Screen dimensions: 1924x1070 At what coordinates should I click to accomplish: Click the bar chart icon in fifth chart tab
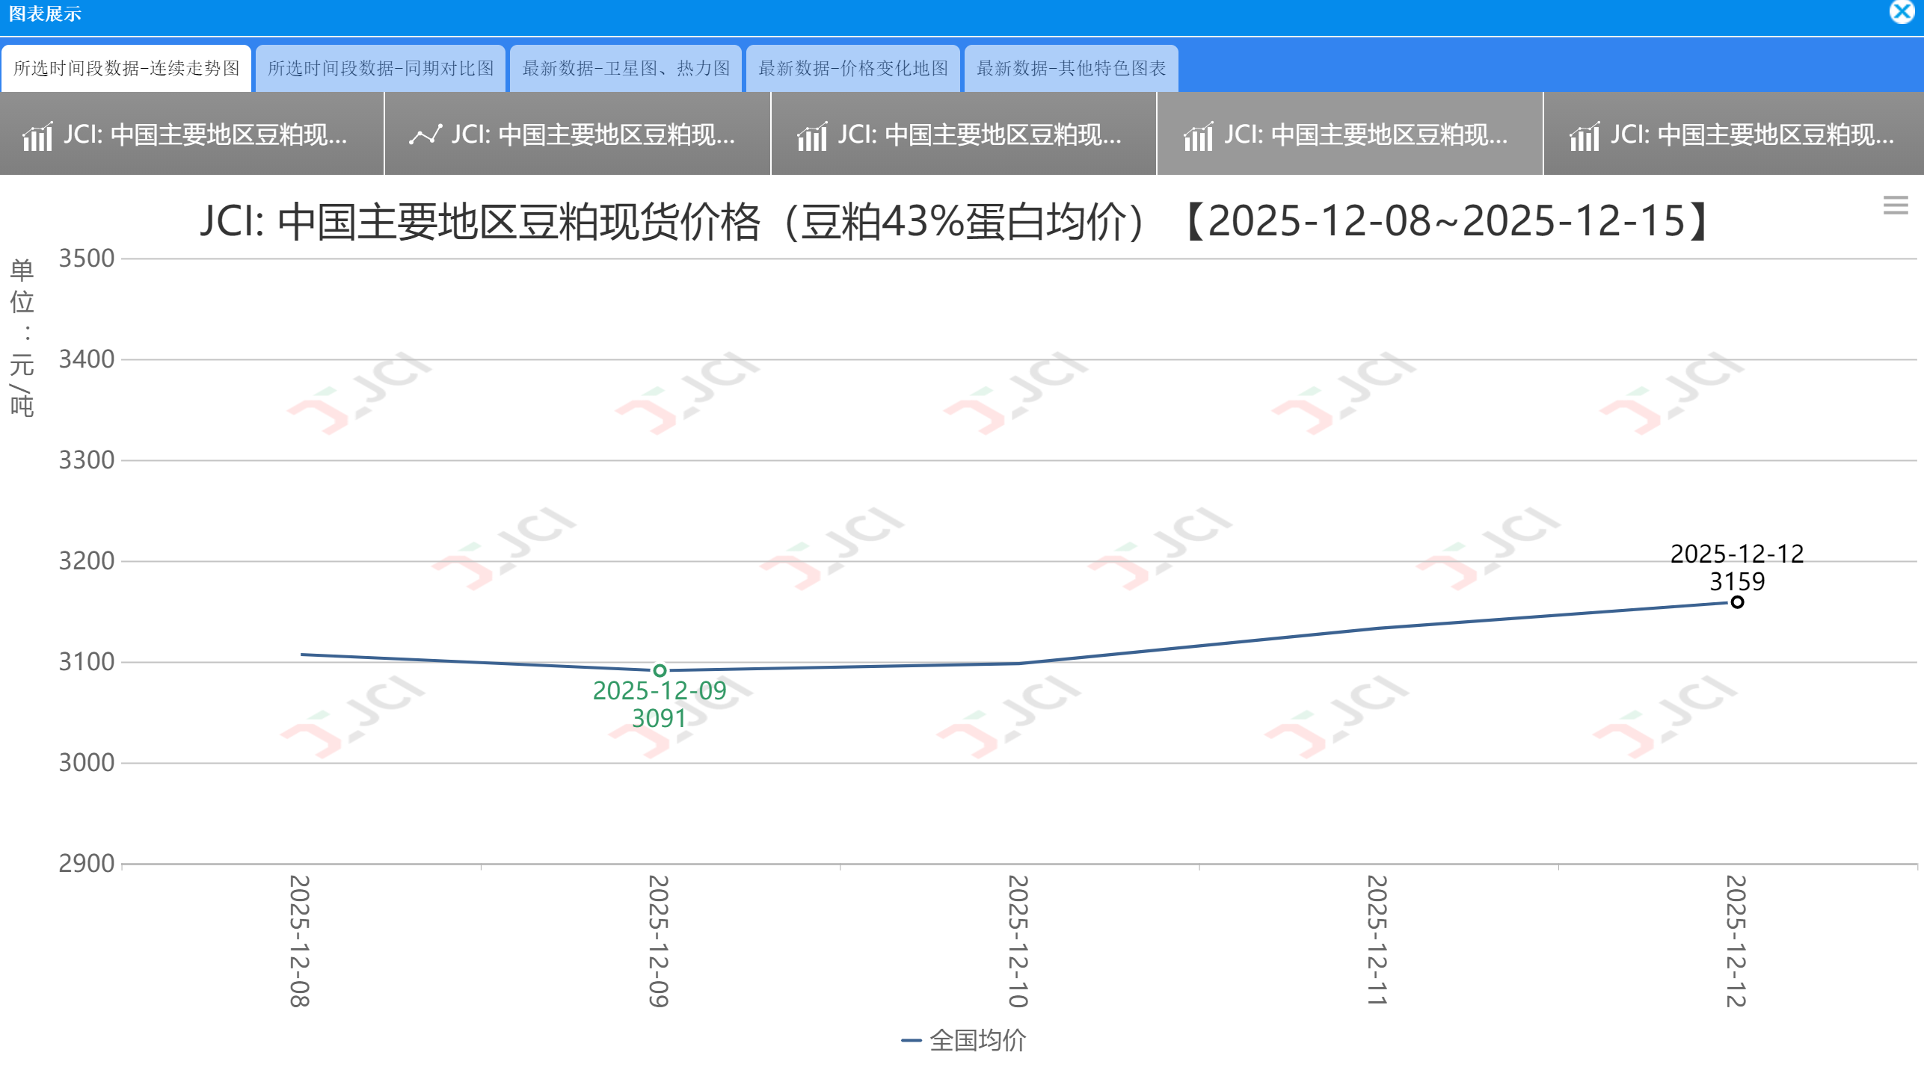click(x=1585, y=136)
